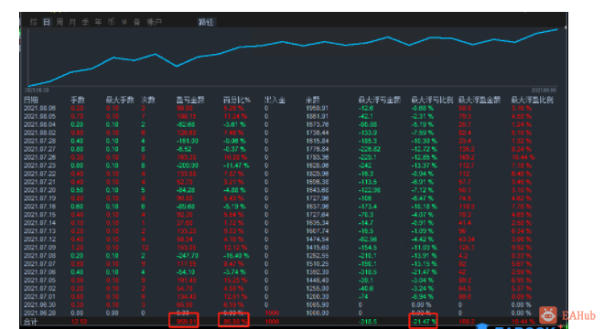Image resolution: width=604 pixels, height=329 pixels.
Task: Sort by the 日期 column header
Action: pos(31,100)
